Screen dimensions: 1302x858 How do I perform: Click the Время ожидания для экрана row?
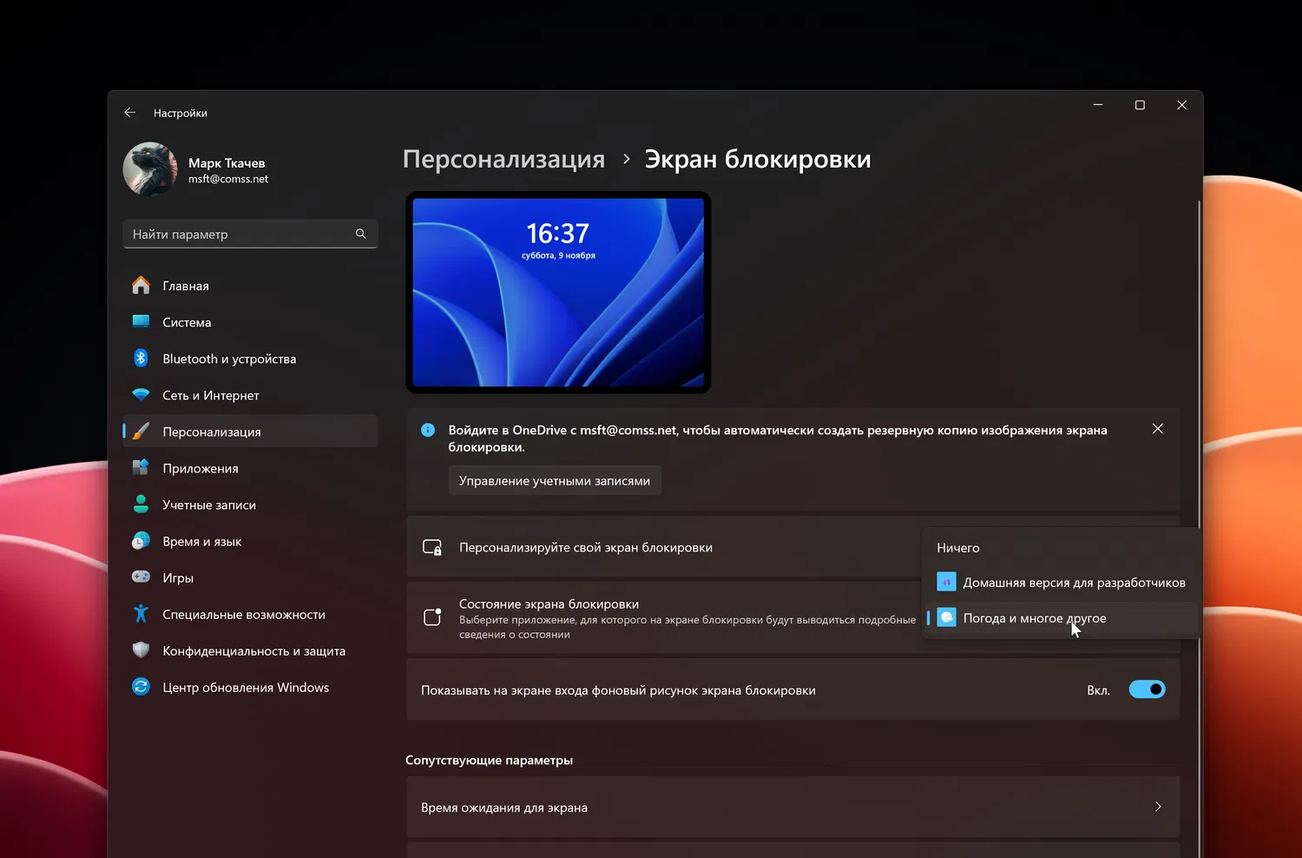[x=792, y=807]
